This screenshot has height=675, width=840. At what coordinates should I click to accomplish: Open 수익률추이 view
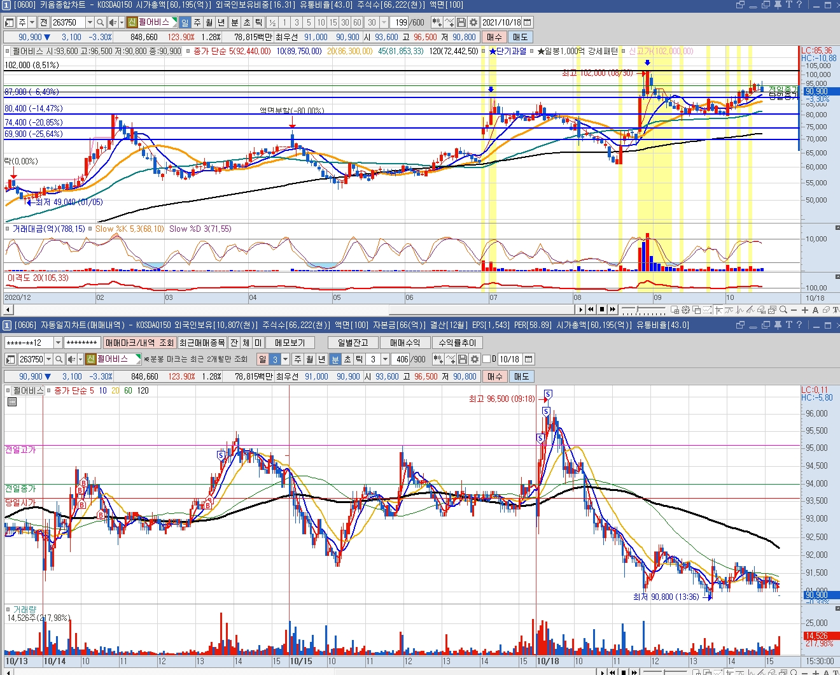[x=458, y=343]
